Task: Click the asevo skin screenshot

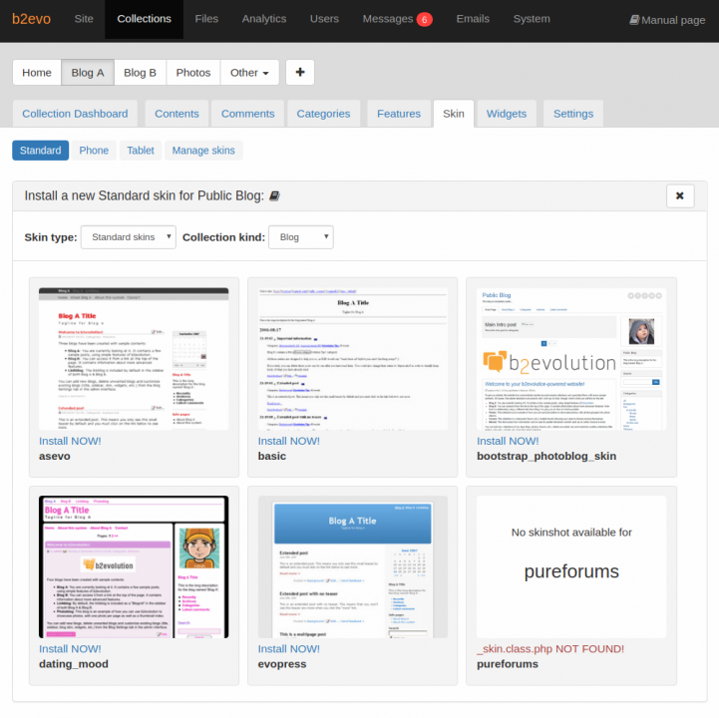Action: (x=134, y=359)
